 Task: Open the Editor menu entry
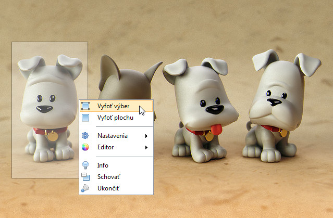point(116,147)
